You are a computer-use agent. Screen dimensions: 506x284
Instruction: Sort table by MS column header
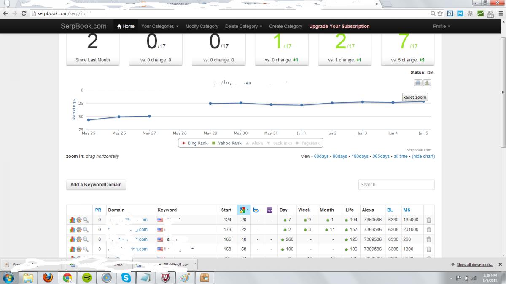[406, 210]
